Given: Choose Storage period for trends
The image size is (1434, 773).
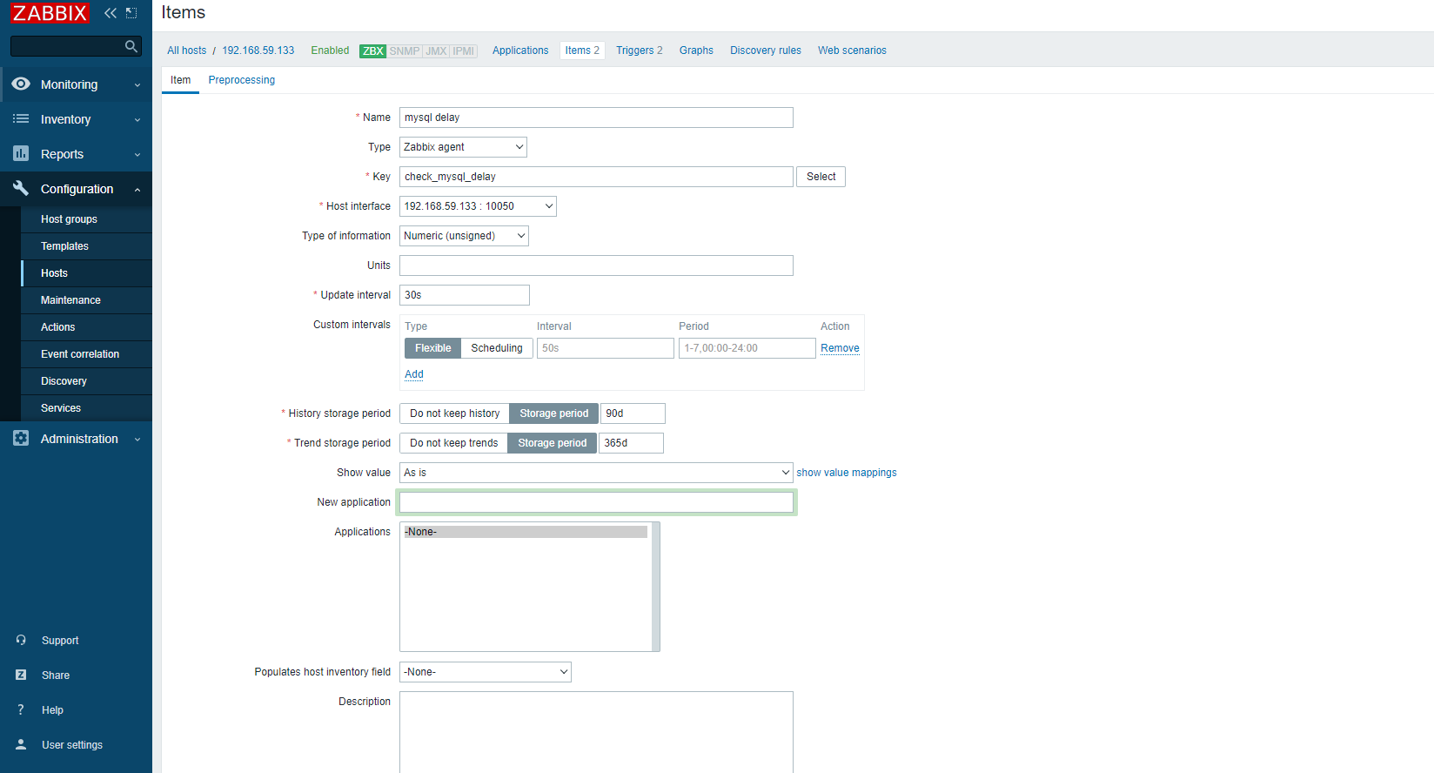Looking at the screenshot, I should [x=553, y=443].
